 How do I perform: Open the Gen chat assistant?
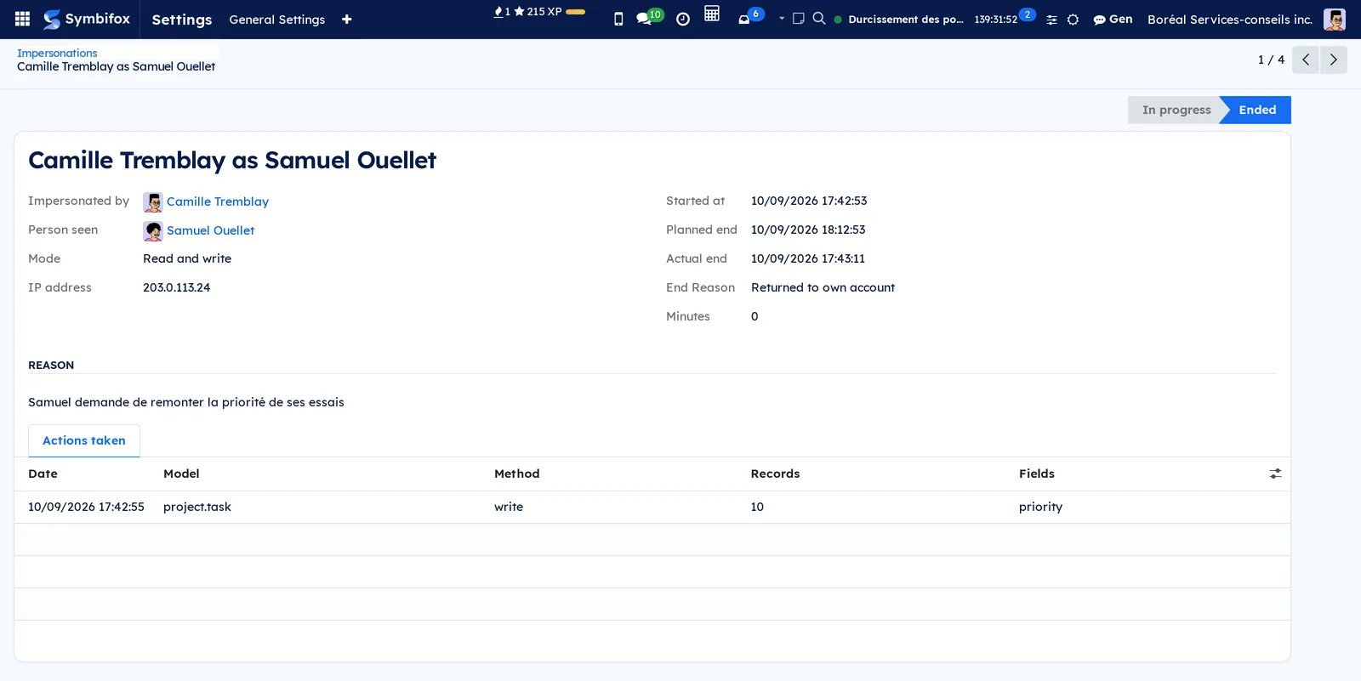pyautogui.click(x=1113, y=19)
